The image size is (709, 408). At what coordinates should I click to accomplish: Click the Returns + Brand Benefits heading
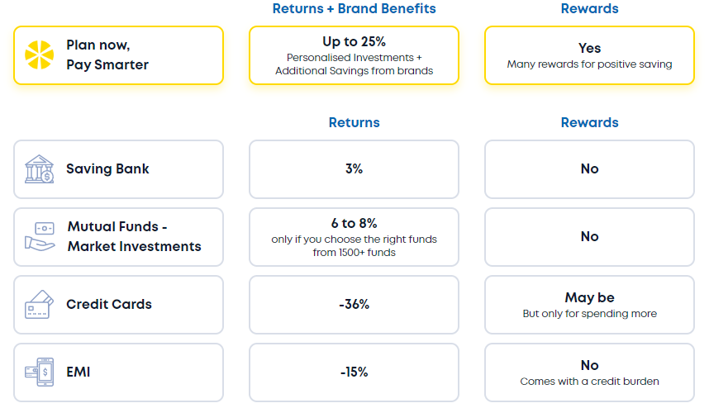coord(354,8)
